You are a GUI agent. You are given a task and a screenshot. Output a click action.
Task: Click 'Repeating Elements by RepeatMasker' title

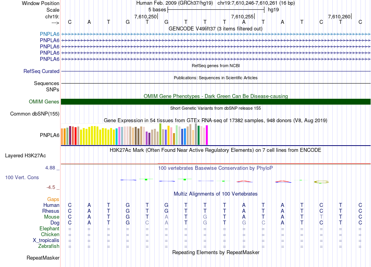(x=216, y=252)
